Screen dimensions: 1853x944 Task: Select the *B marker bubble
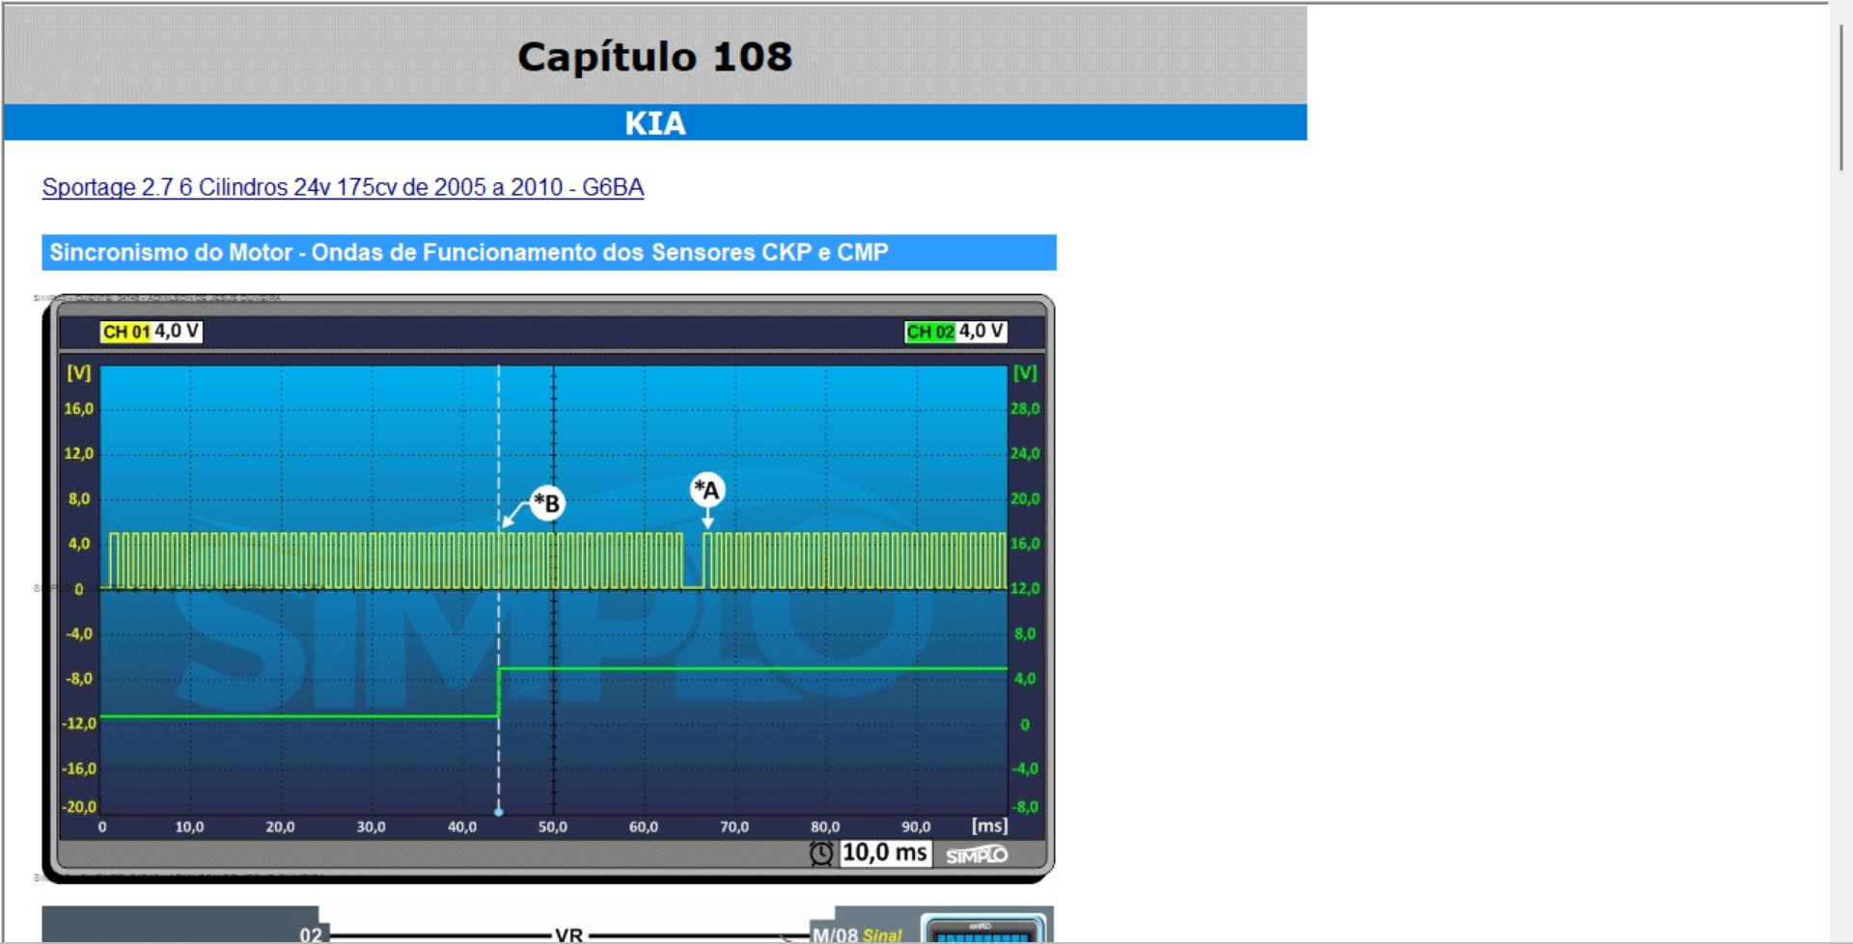(x=547, y=502)
